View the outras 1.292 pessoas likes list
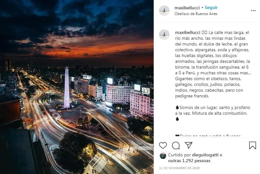Image resolution: width=260 pixels, height=174 pixels. coord(189,161)
